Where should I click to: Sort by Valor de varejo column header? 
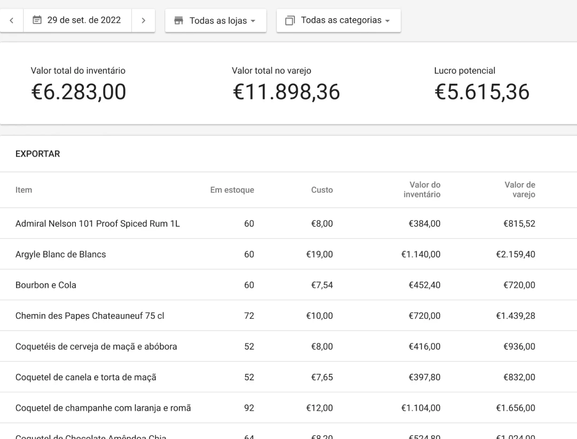[519, 190]
